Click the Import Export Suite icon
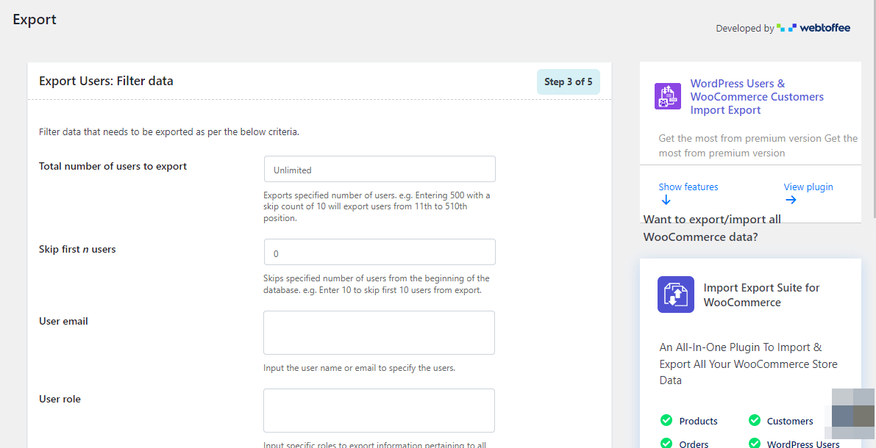This screenshot has width=876, height=448. click(676, 295)
